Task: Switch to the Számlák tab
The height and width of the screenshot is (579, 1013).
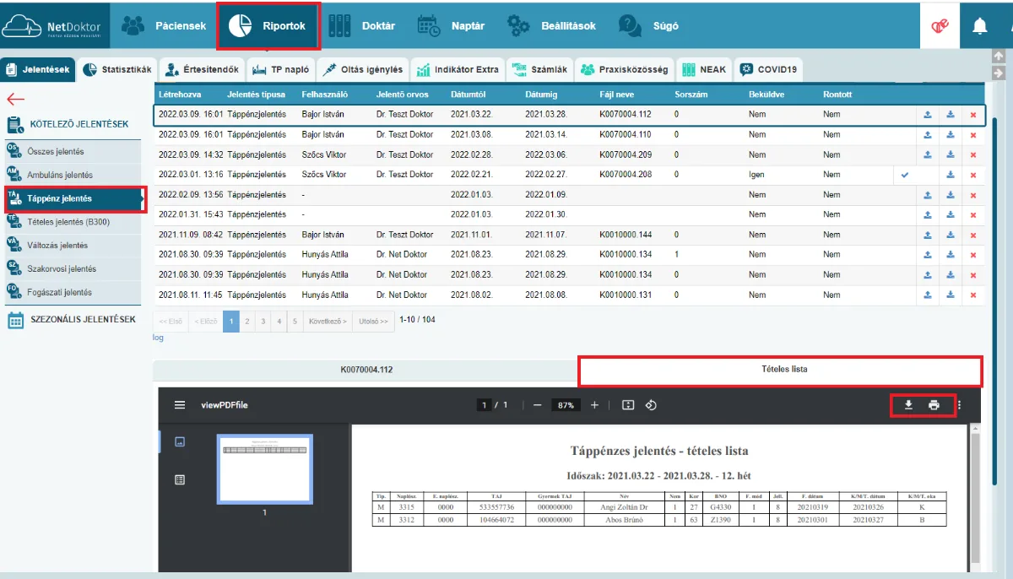Action: tap(541, 69)
